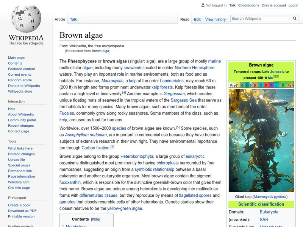The image size is (303, 227).
Task: Open the View history tab
Action: [216, 19]
